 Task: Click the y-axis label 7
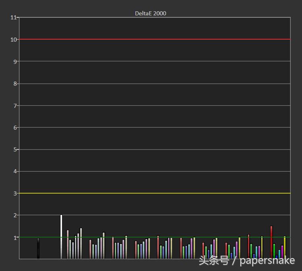pyautogui.click(x=15, y=106)
